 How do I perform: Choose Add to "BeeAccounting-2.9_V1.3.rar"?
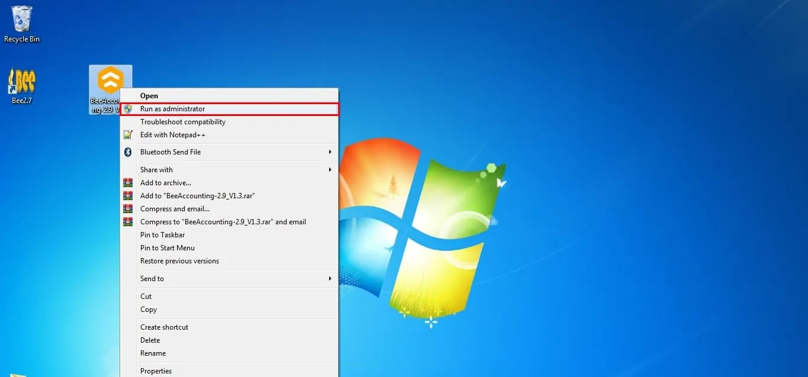(229, 196)
